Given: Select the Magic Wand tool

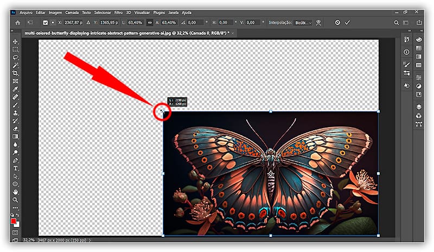Looking at the screenshot, I should click(x=16, y=65).
